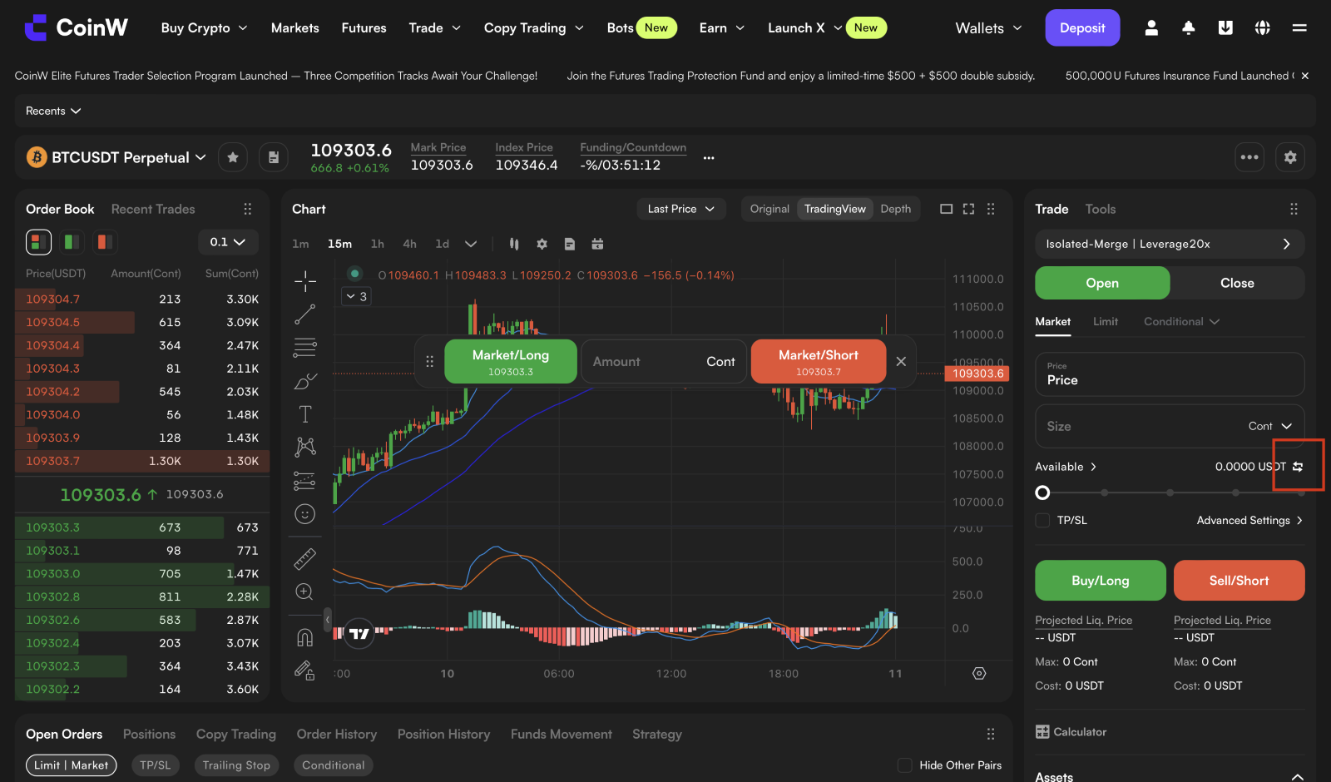1331x782 pixels.
Task: Select the pattern drawing tool
Action: pyautogui.click(x=305, y=448)
